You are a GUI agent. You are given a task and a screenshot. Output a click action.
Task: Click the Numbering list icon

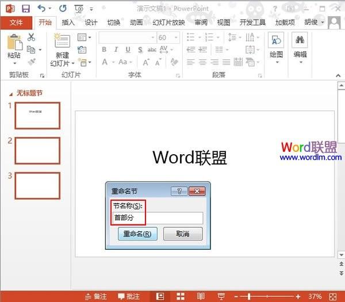tap(209, 37)
